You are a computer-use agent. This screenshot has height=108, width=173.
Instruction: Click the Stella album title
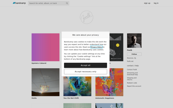(34, 98)
